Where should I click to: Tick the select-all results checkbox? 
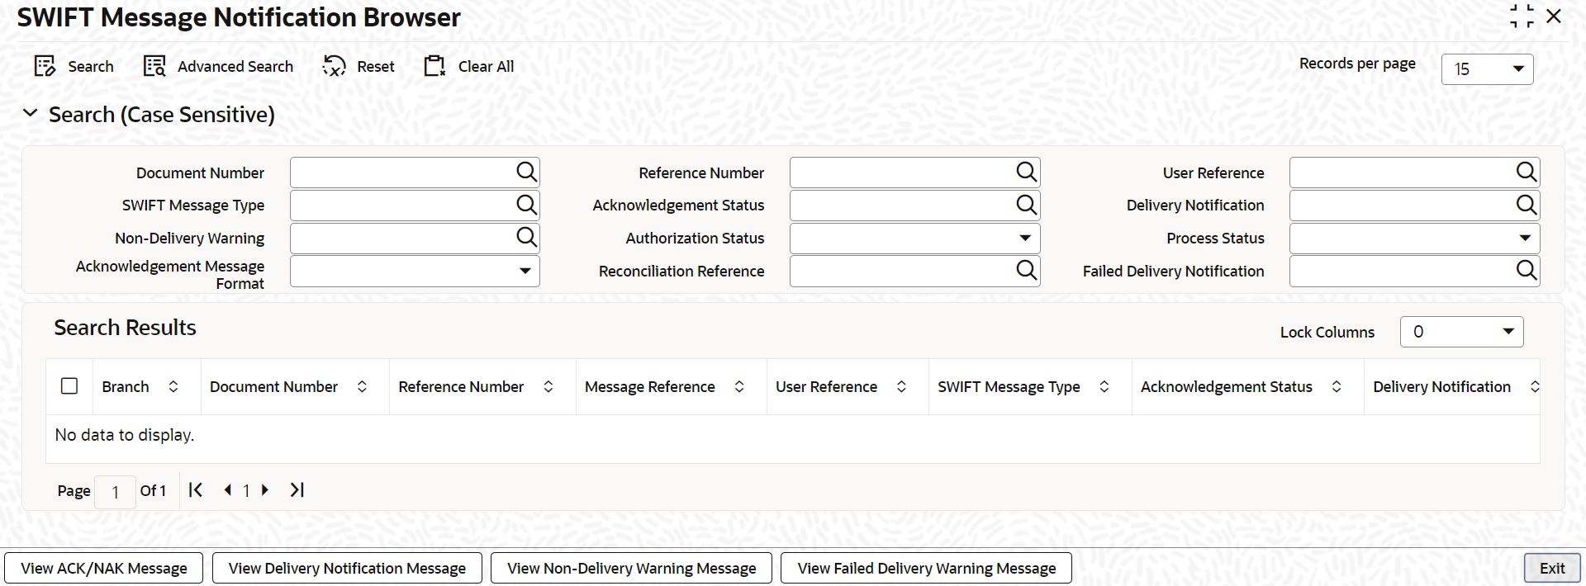[x=69, y=385]
